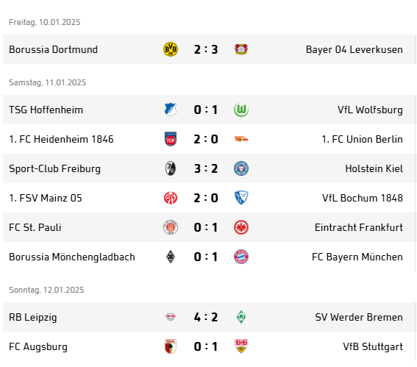
Task: Click the Borussia Dortmund BVB crest
Action: 171,49
